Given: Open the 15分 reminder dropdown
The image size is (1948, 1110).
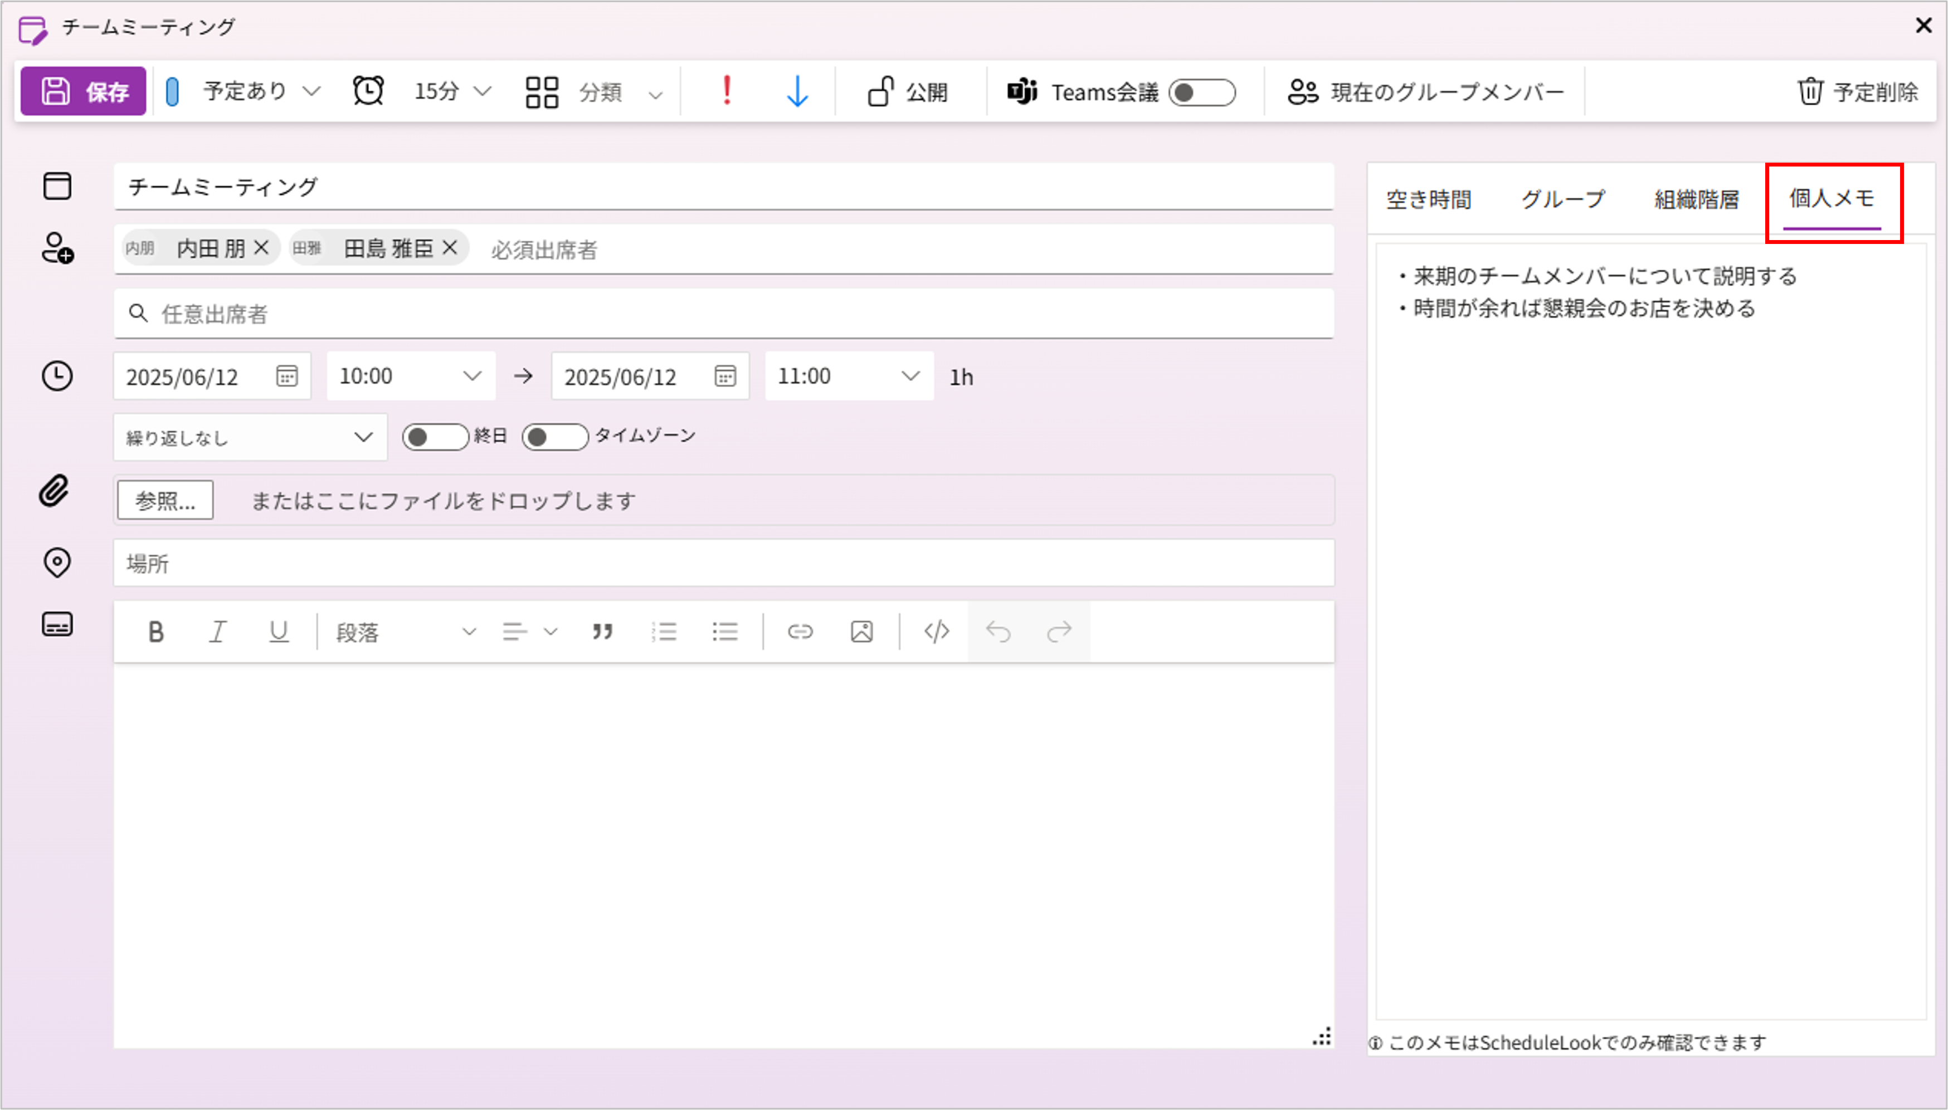Looking at the screenshot, I should 452,91.
